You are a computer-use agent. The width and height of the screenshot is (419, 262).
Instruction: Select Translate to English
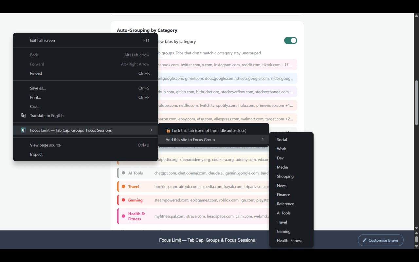tap(85, 116)
